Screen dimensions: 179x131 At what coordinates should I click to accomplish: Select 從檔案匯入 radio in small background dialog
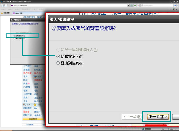click(14, 36)
